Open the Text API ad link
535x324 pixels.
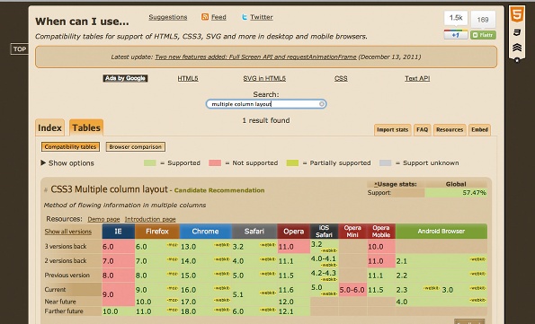click(417, 78)
